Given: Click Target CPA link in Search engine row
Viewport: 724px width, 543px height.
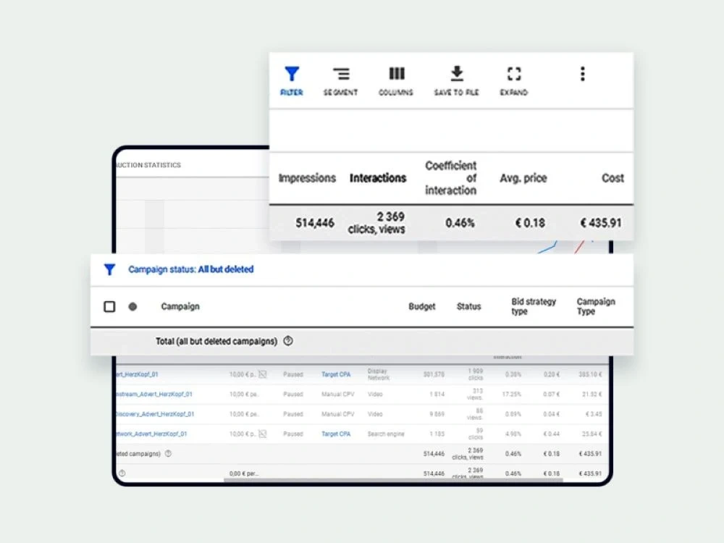Looking at the screenshot, I should click(336, 434).
